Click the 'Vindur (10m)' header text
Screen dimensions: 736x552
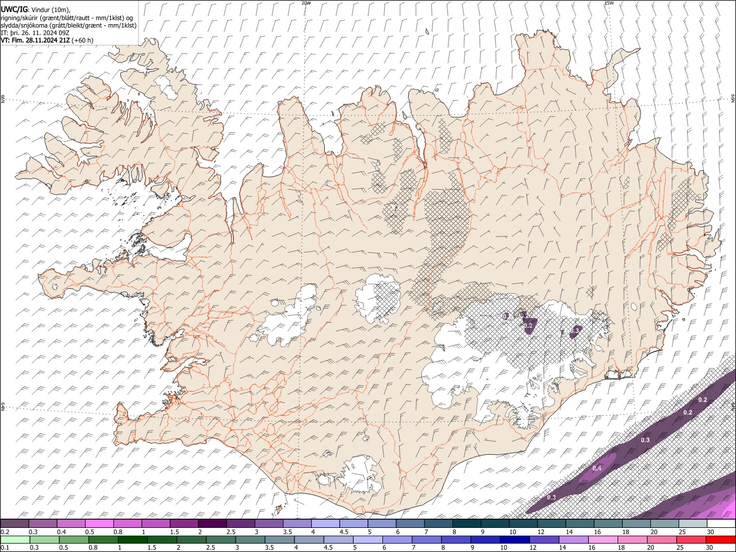(51, 9)
